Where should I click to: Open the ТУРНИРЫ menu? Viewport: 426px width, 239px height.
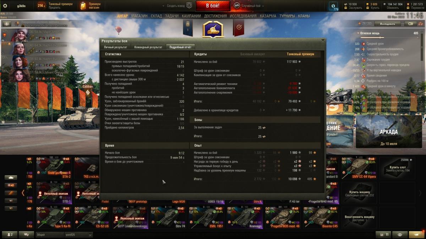point(287,16)
